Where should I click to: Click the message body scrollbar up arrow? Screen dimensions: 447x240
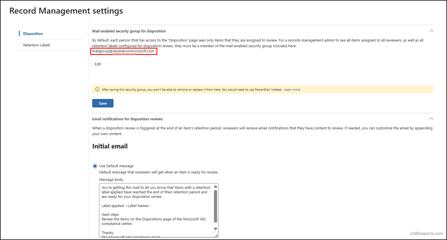[215, 187]
